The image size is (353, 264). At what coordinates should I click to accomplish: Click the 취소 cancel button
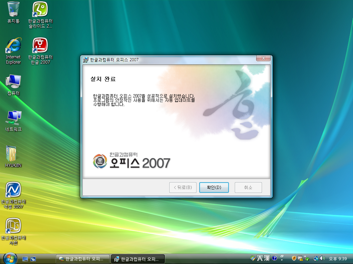click(248, 187)
